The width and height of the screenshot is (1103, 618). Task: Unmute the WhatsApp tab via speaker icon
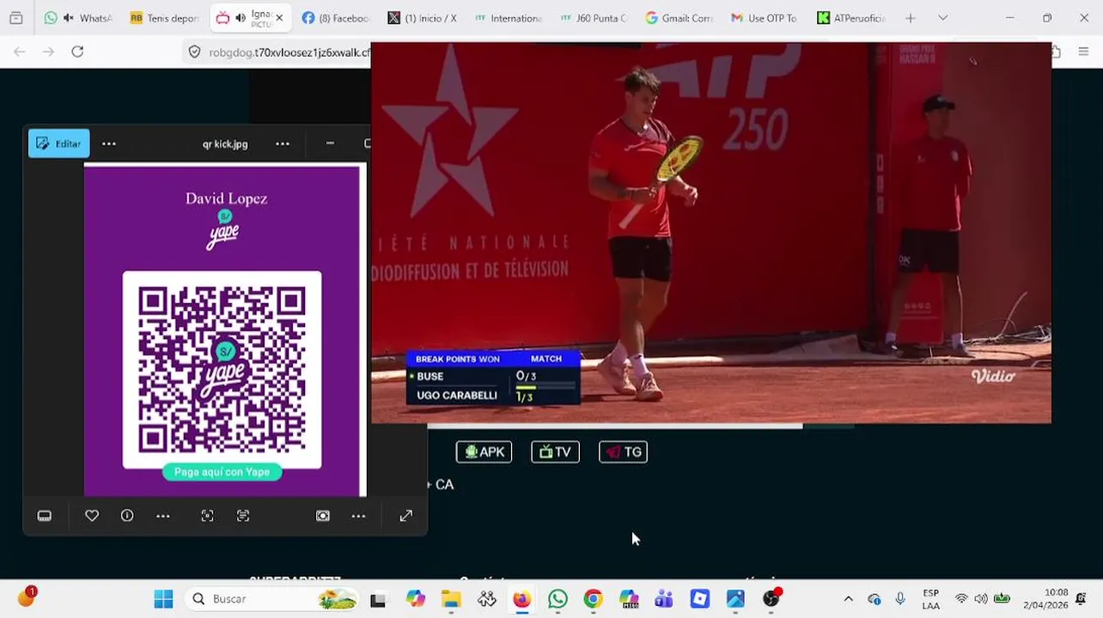(68, 18)
